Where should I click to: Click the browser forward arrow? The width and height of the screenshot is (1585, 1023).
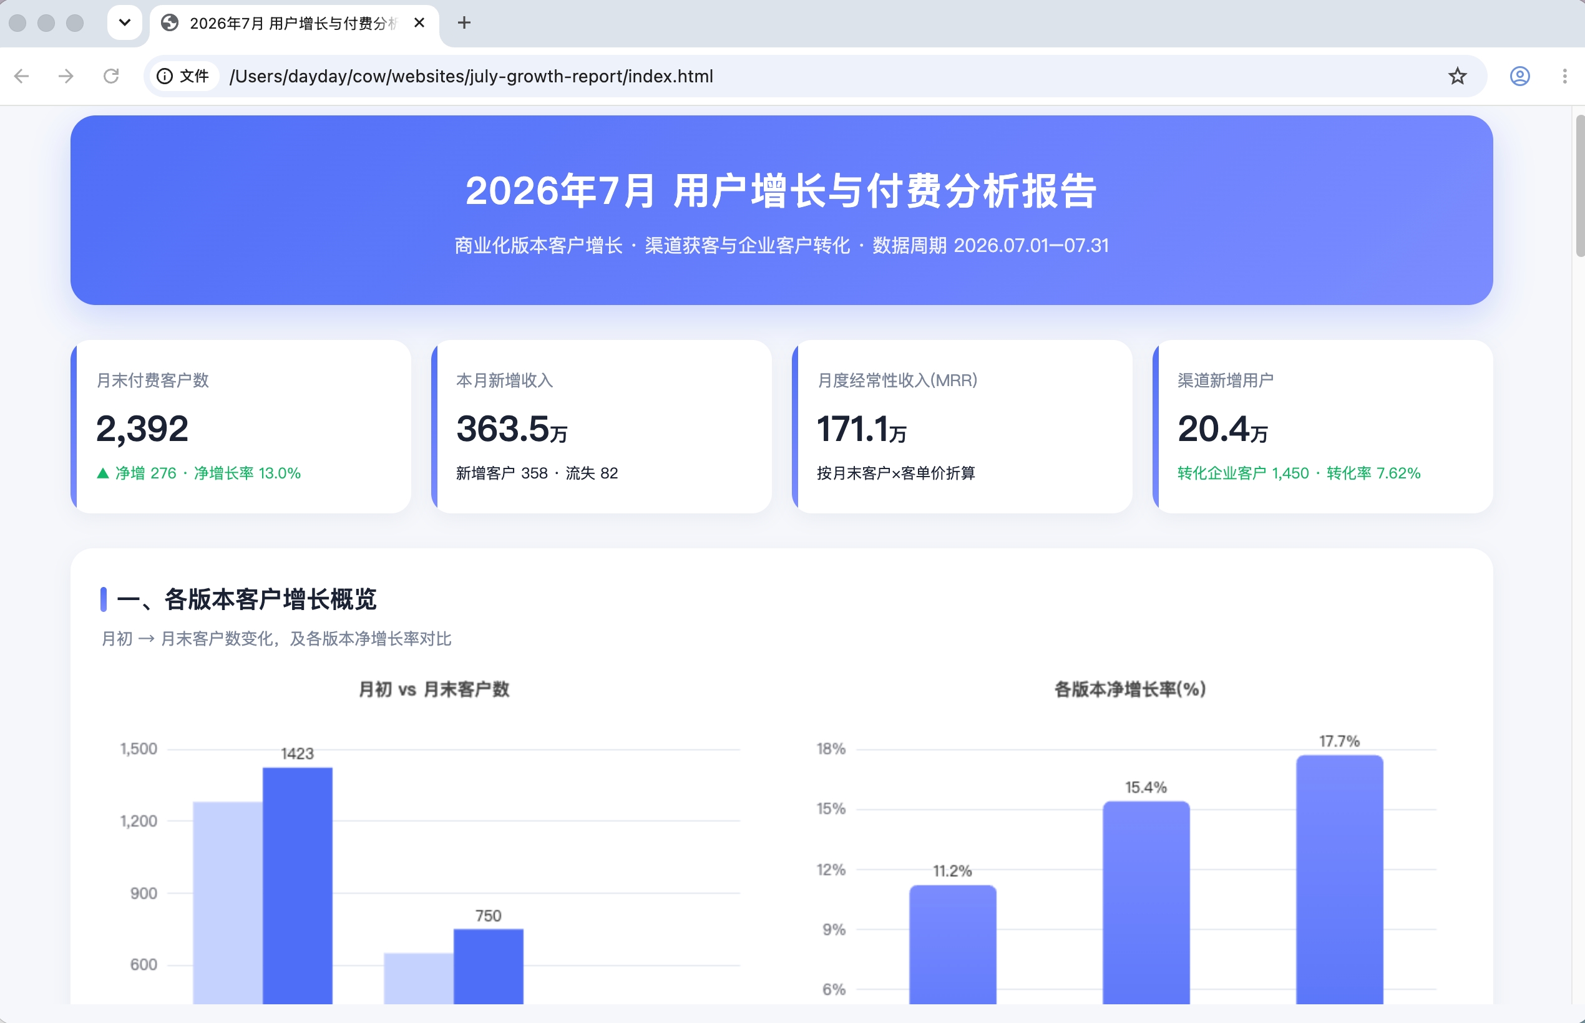point(66,76)
